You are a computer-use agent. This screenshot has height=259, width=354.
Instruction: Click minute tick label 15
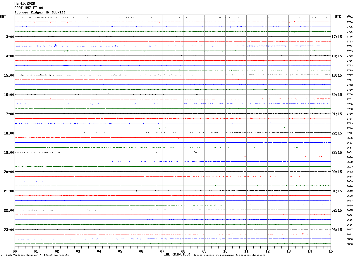click(331, 251)
